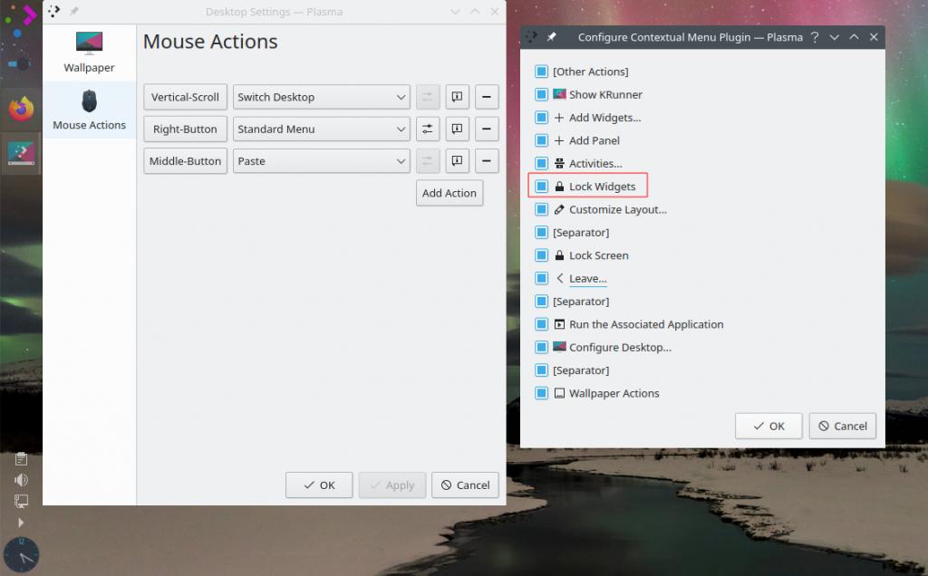Click the help question mark in titlebar

(x=815, y=38)
